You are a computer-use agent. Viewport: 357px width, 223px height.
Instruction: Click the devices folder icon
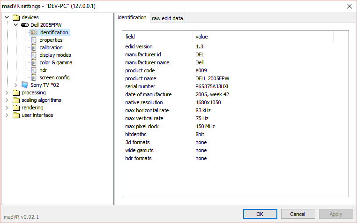pyautogui.click(x=16, y=17)
